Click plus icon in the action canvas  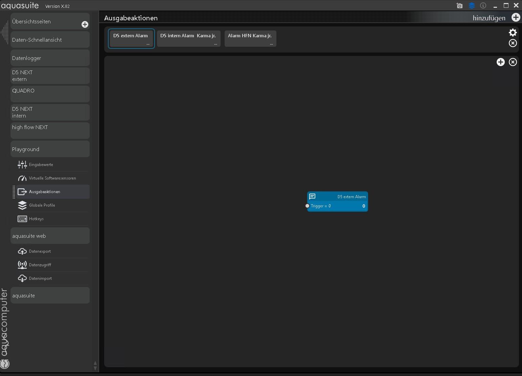pyautogui.click(x=501, y=62)
